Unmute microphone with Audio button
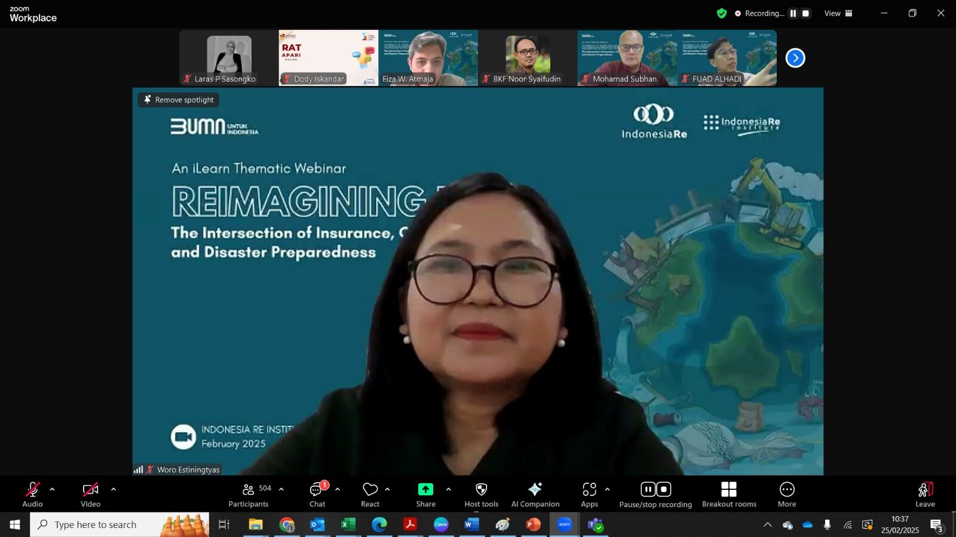 (x=32, y=495)
